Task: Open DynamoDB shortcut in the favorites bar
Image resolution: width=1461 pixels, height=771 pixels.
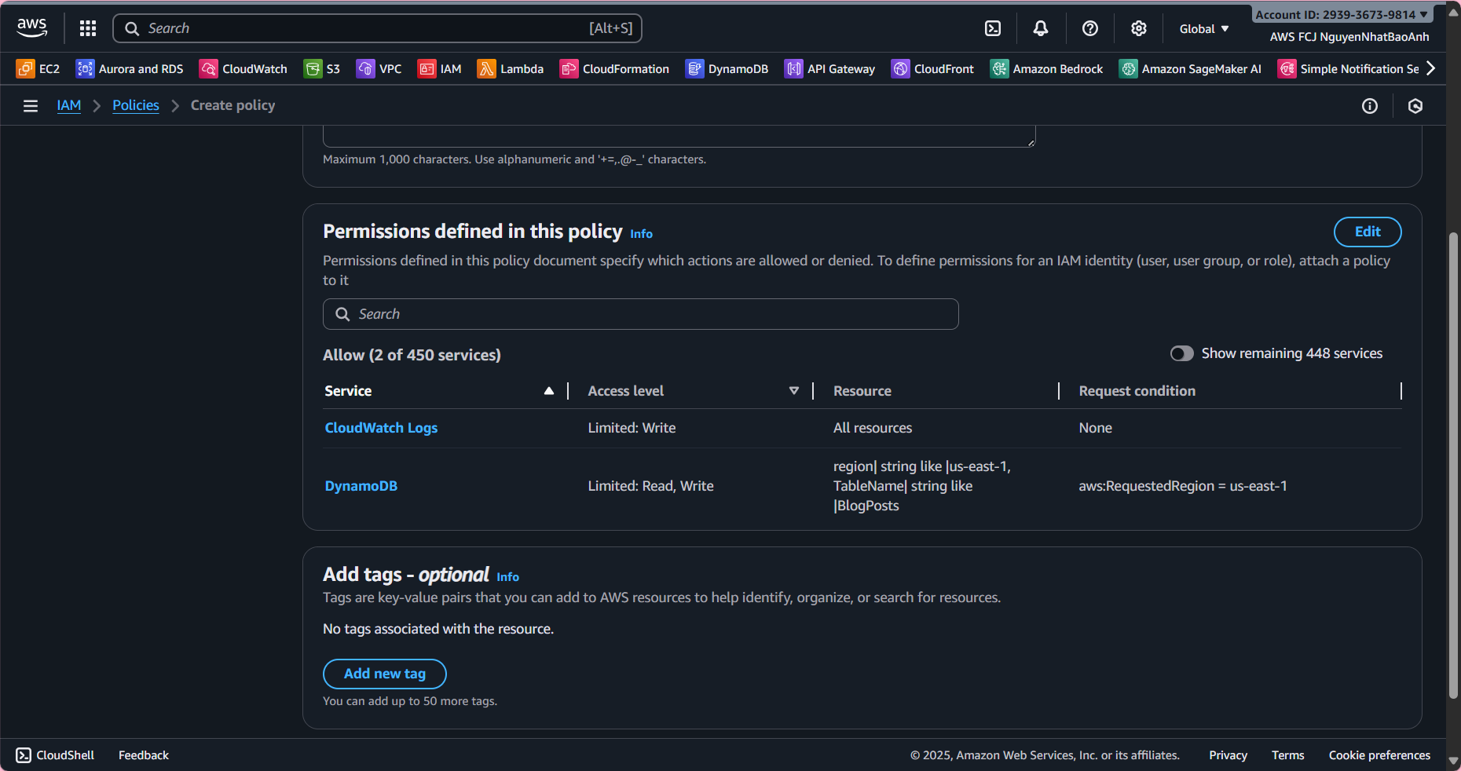Action: 727,69
